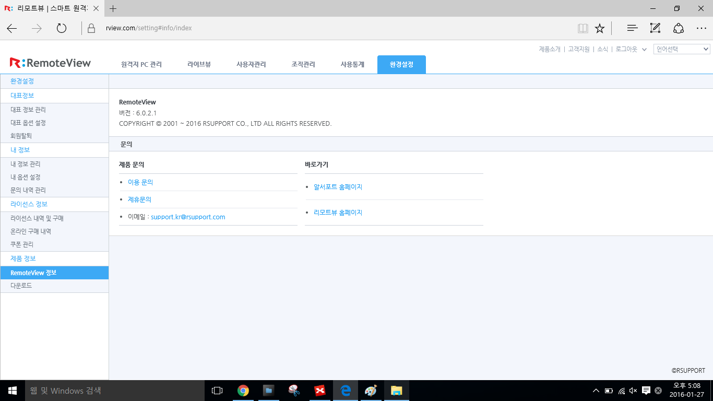The height and width of the screenshot is (401, 713).
Task: Open the red X app on taskbar
Action: click(319, 391)
